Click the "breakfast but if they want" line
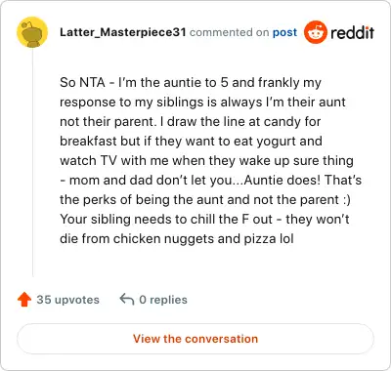This screenshot has width=391, height=371. click(191, 141)
